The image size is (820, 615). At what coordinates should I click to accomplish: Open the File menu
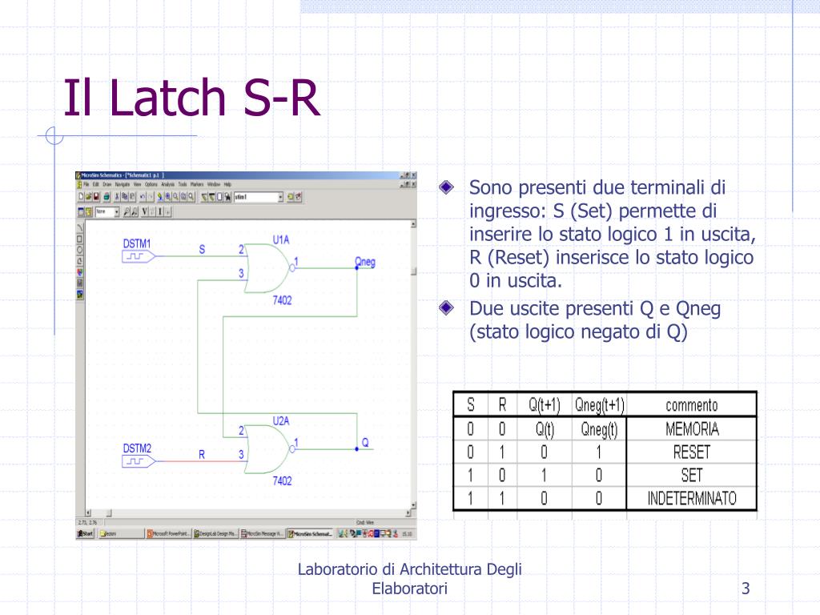[86, 185]
